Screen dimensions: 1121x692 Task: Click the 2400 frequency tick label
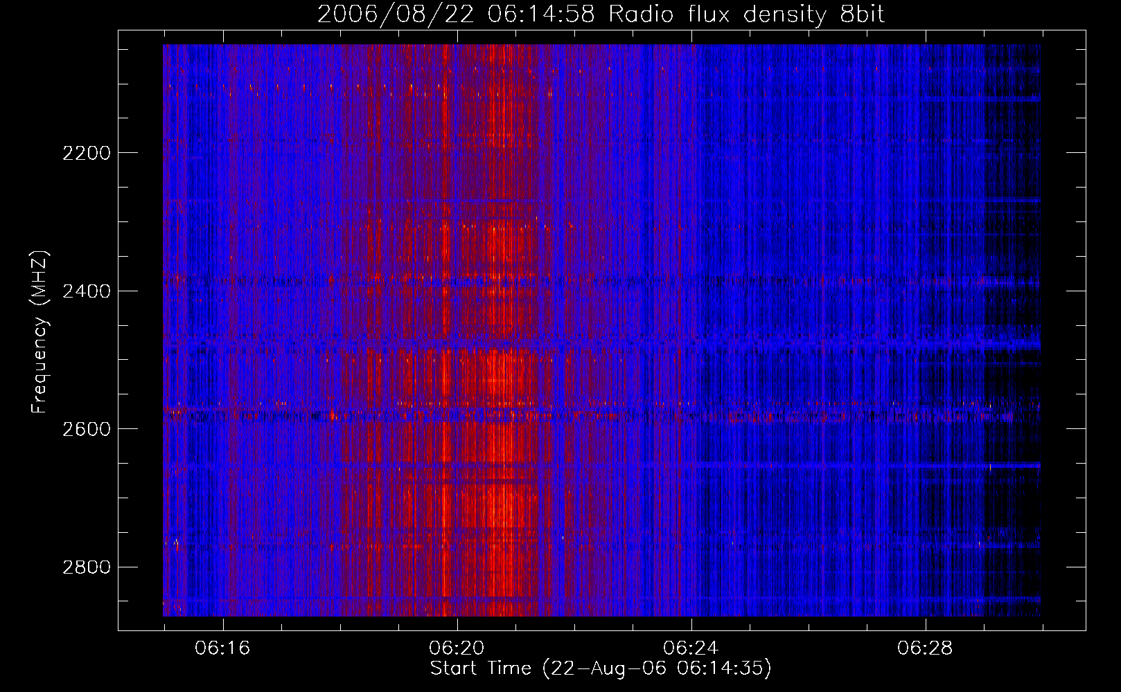(87, 291)
